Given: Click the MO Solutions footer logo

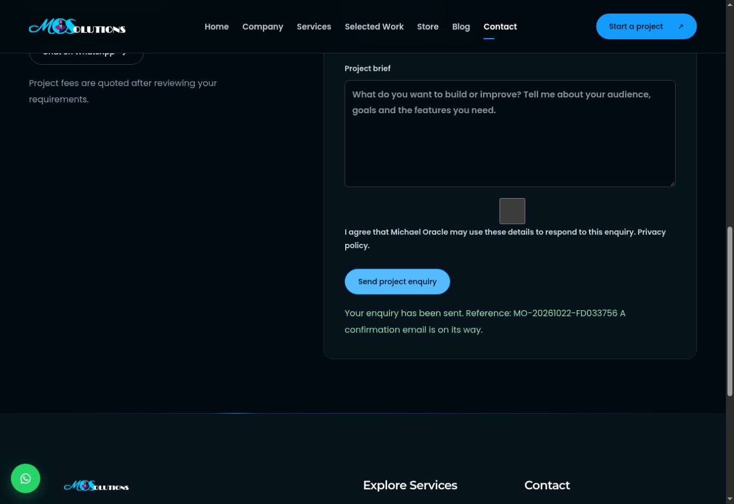Looking at the screenshot, I should [x=96, y=485].
